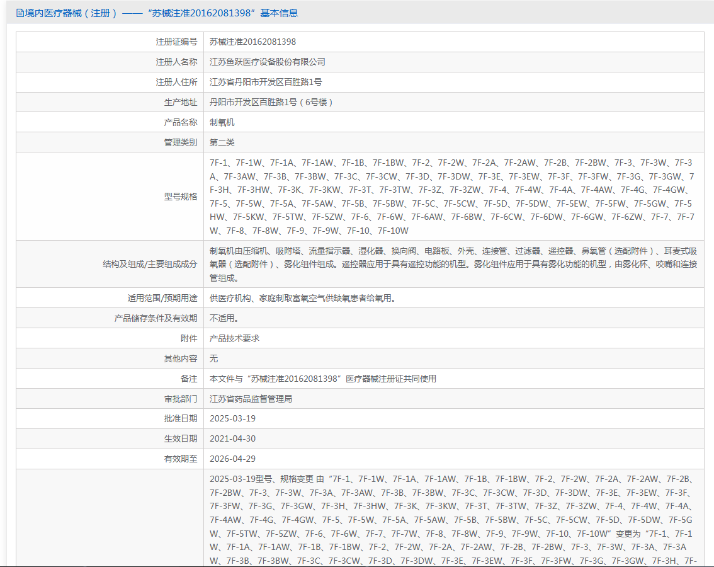
Task: Select effective date 2021-04-30
Action: coord(232,438)
